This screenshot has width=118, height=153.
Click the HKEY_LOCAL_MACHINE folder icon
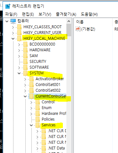pyautogui.click(x=20, y=38)
